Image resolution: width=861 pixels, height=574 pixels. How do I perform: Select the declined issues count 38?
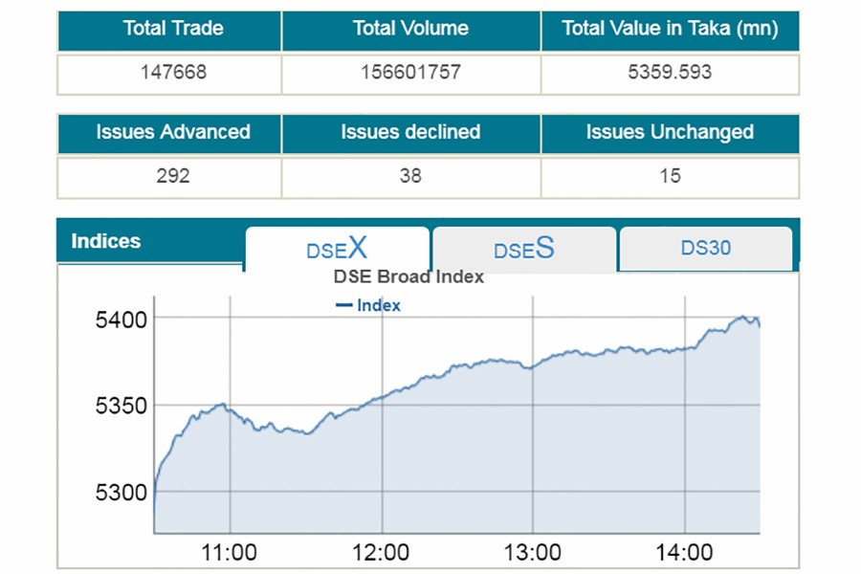click(x=410, y=176)
